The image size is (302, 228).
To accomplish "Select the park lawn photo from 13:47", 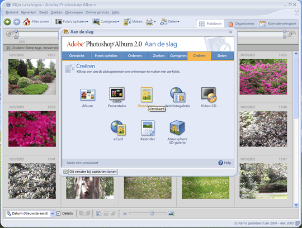I will [x=263, y=181].
